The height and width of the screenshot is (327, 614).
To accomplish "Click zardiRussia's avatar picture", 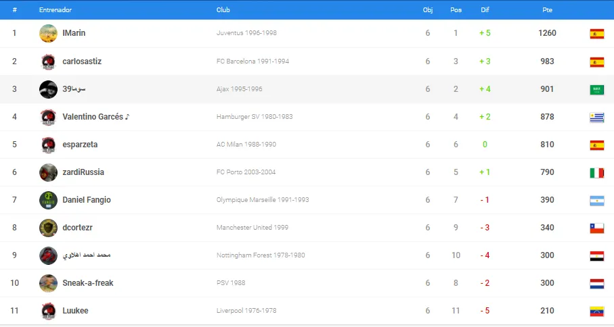I will [48, 172].
